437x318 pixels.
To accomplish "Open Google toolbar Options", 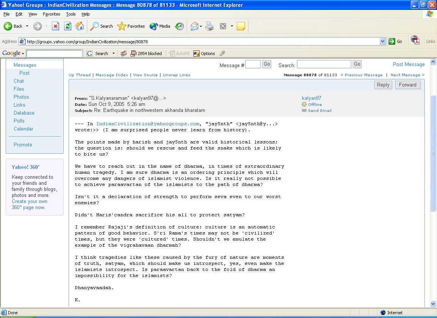I will [204, 54].
